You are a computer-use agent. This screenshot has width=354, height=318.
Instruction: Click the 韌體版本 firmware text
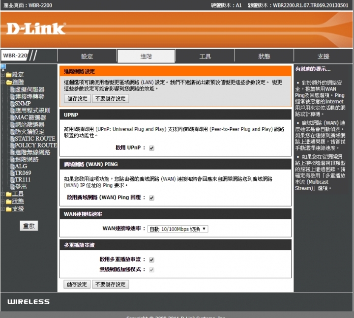(x=298, y=5)
